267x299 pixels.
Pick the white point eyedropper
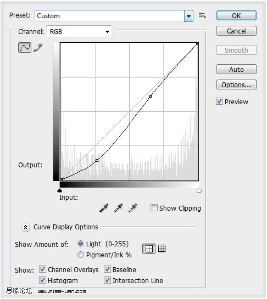132,208
